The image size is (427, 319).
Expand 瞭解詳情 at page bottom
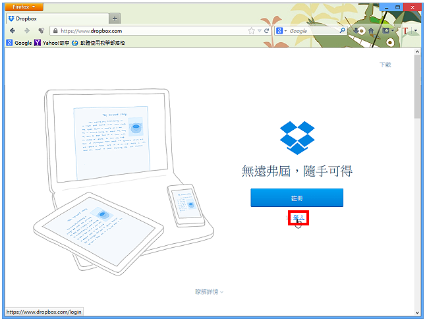coord(209,292)
